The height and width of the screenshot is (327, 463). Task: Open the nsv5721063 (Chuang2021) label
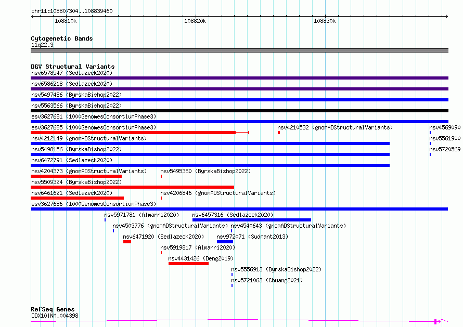click(x=267, y=280)
